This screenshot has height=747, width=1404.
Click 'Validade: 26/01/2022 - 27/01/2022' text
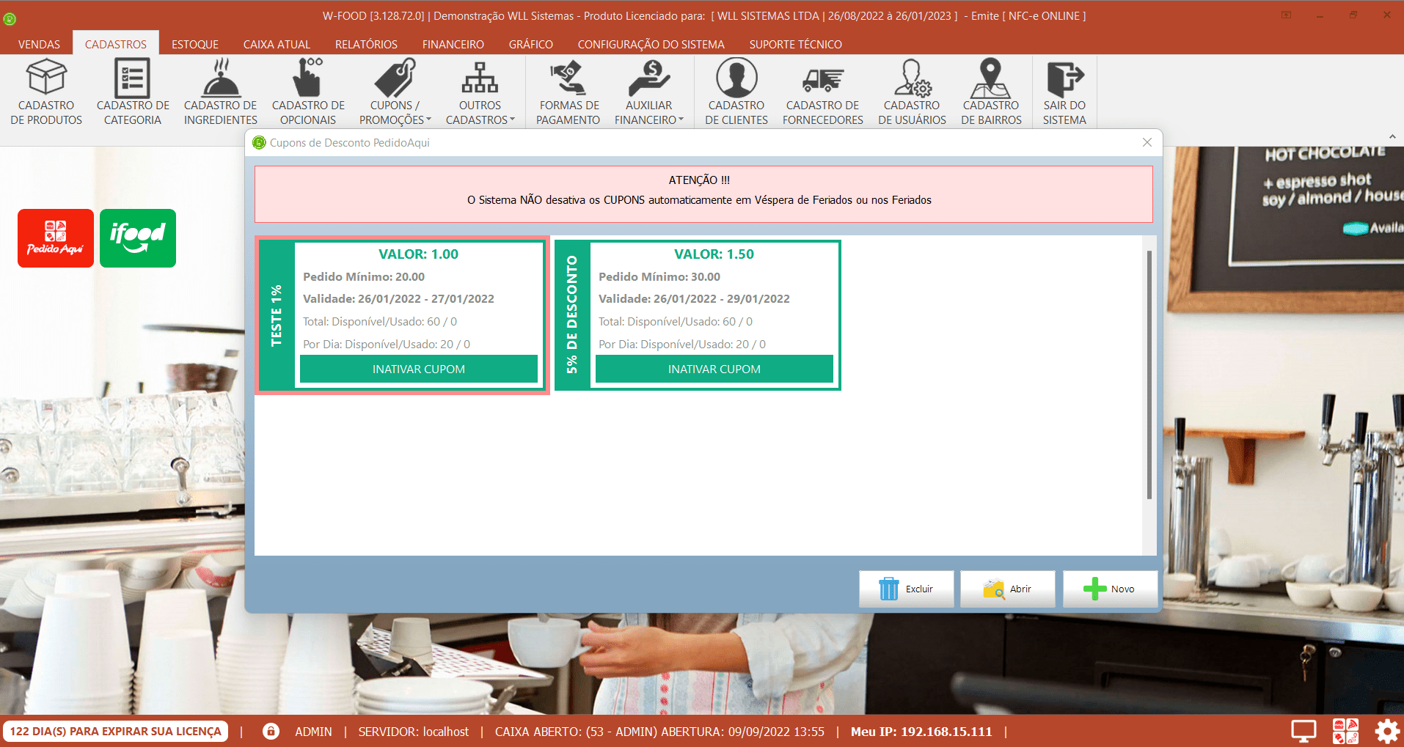398,298
